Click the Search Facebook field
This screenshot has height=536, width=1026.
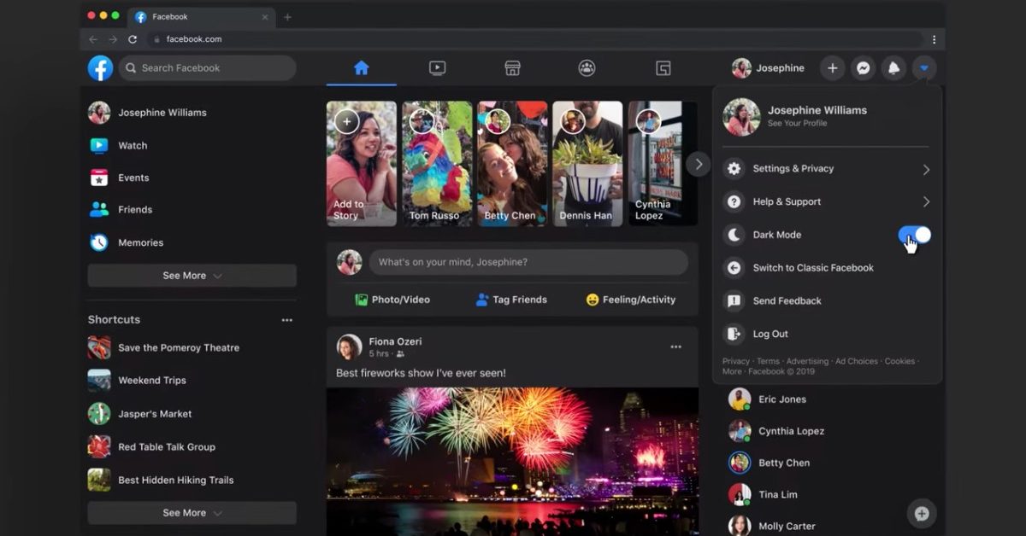(x=208, y=68)
